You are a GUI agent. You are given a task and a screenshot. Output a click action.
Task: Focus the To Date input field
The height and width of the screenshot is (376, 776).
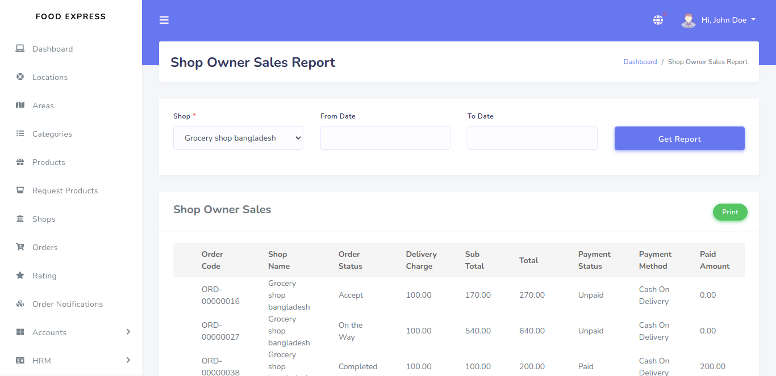tap(532, 138)
